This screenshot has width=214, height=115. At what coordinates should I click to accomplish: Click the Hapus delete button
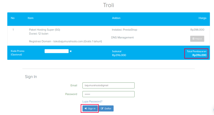[x=197, y=39]
